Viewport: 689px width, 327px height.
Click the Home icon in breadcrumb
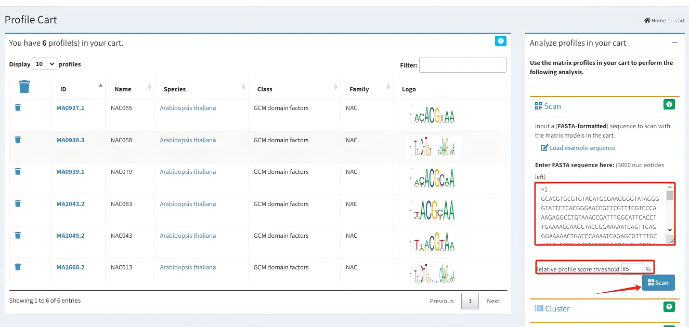click(647, 20)
